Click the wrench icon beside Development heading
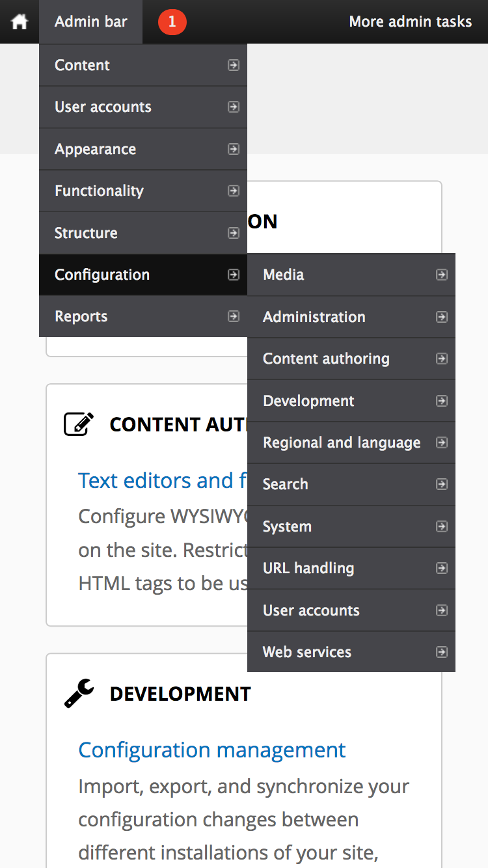 pos(79,694)
